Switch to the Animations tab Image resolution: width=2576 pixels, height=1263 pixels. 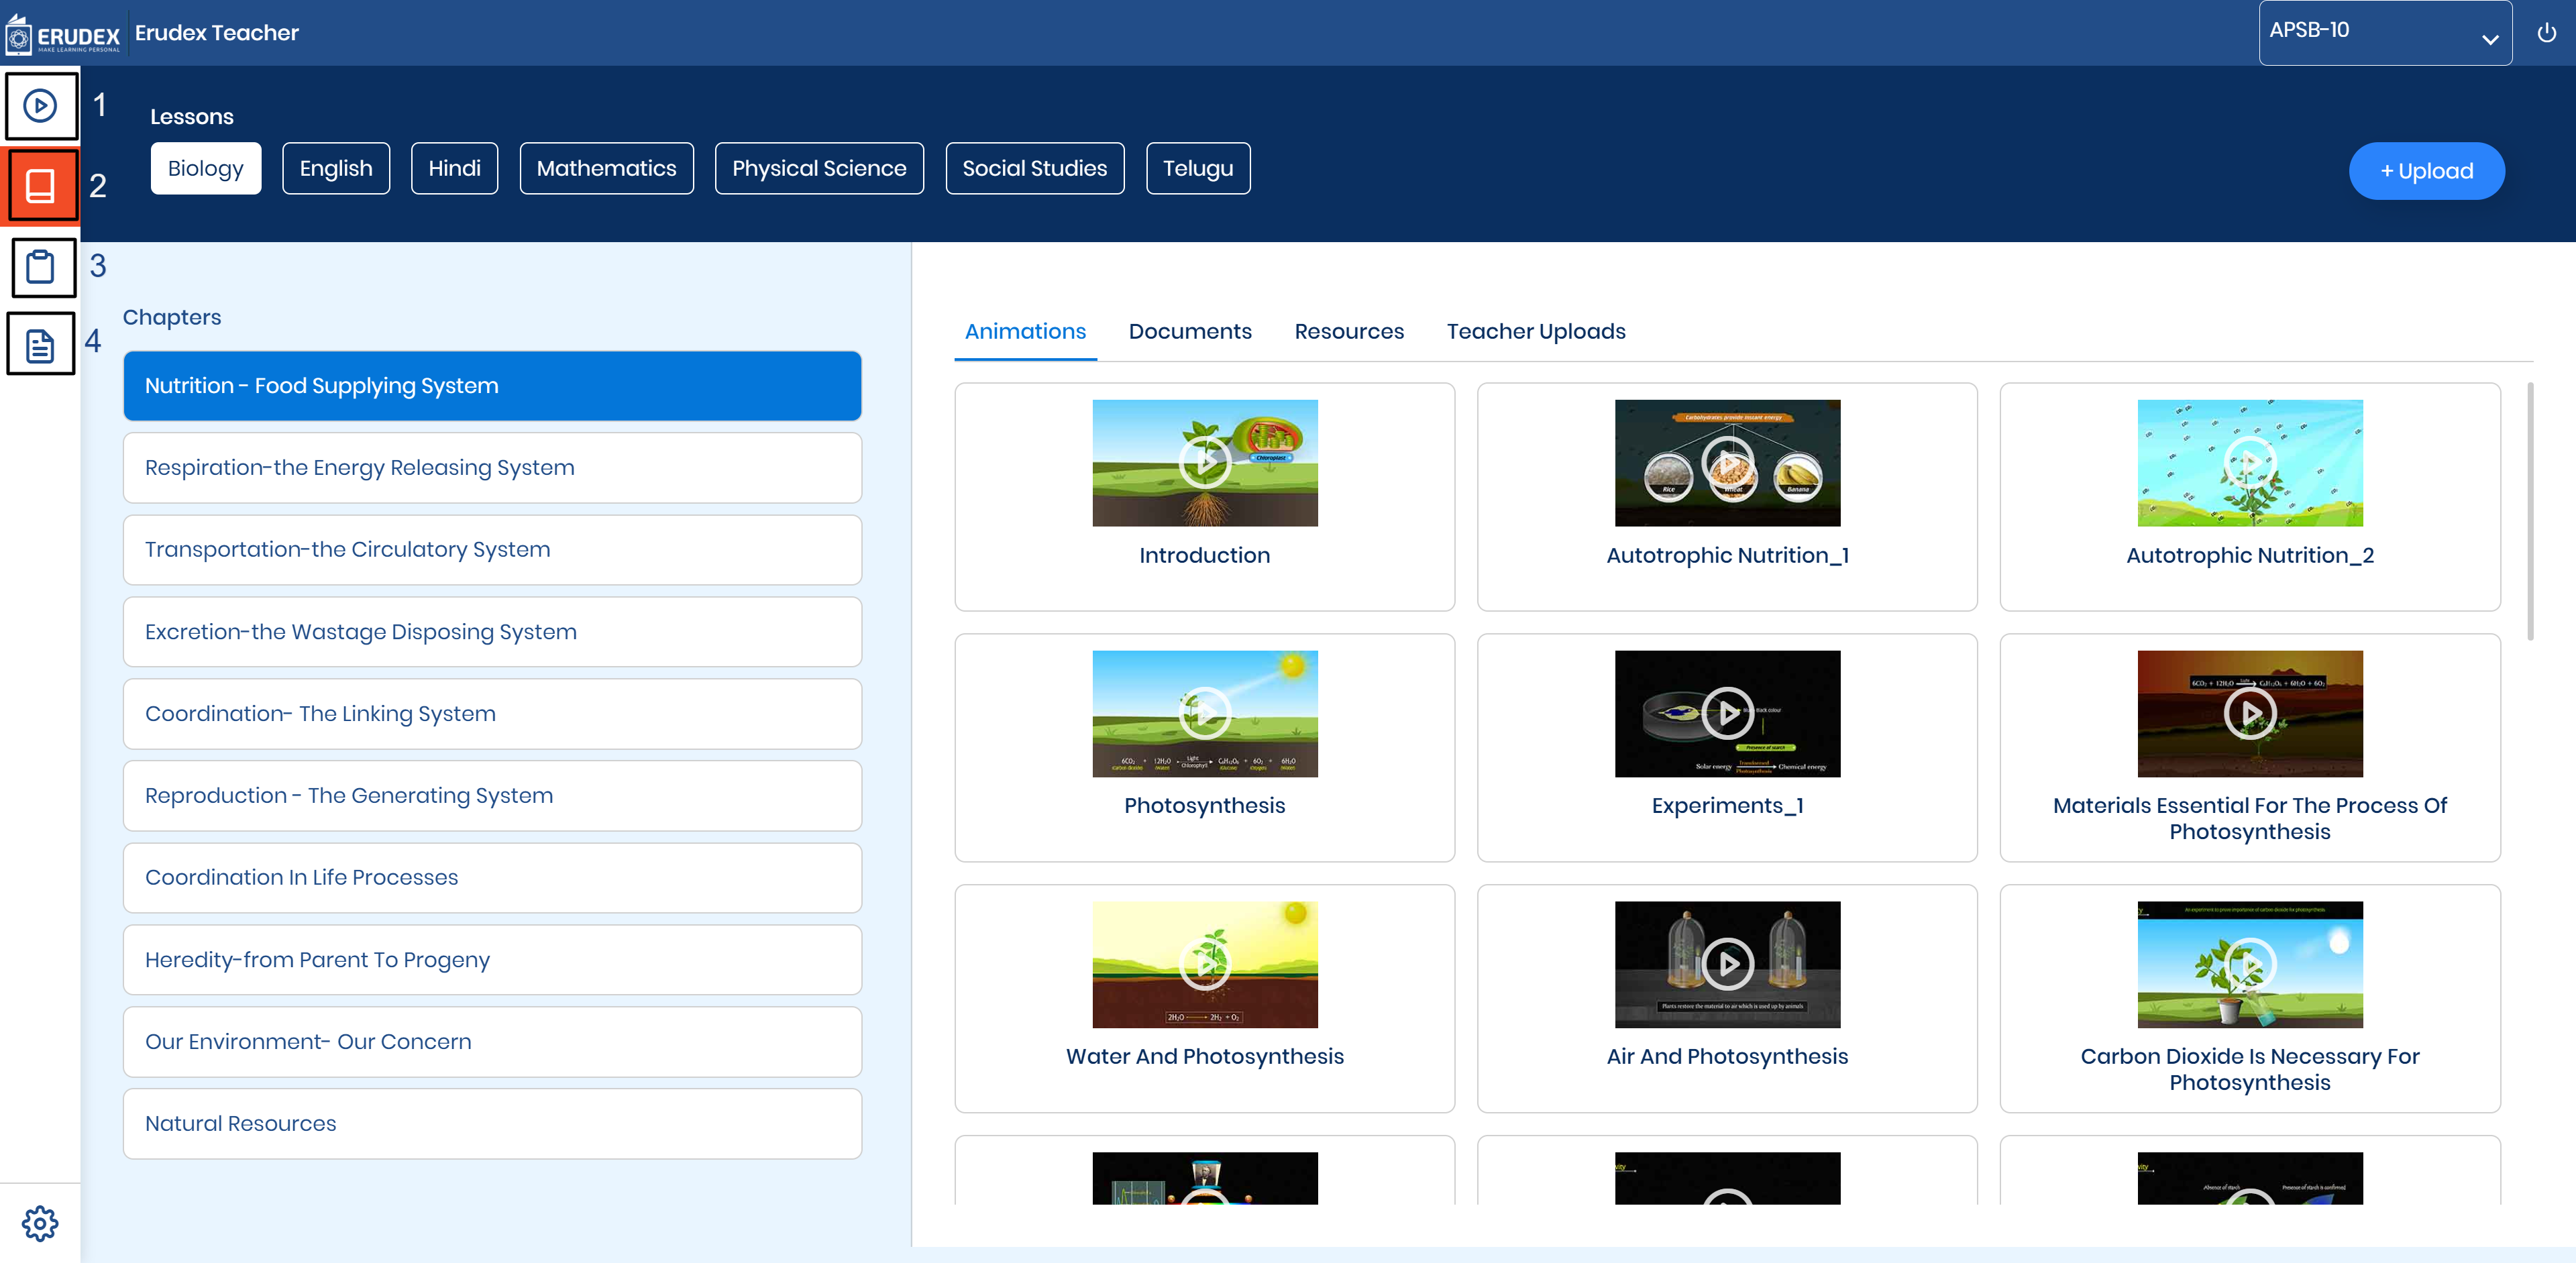1025,331
